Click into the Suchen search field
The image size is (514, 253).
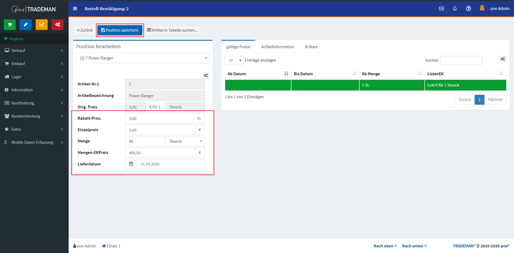tap(461, 61)
